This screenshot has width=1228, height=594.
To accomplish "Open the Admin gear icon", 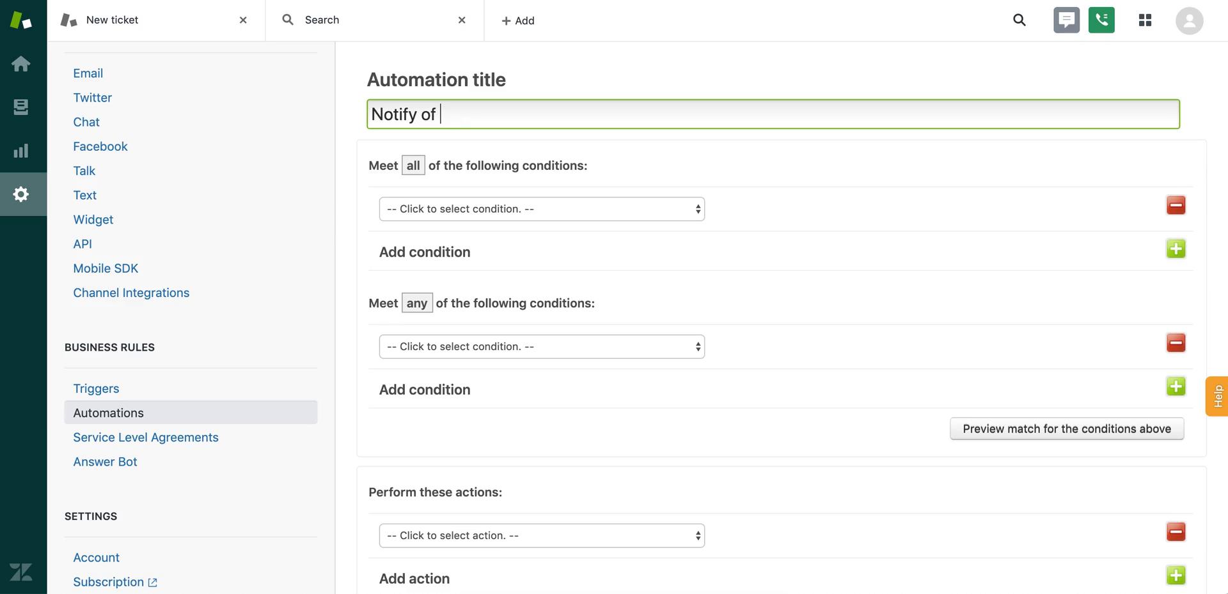I will click(21, 194).
